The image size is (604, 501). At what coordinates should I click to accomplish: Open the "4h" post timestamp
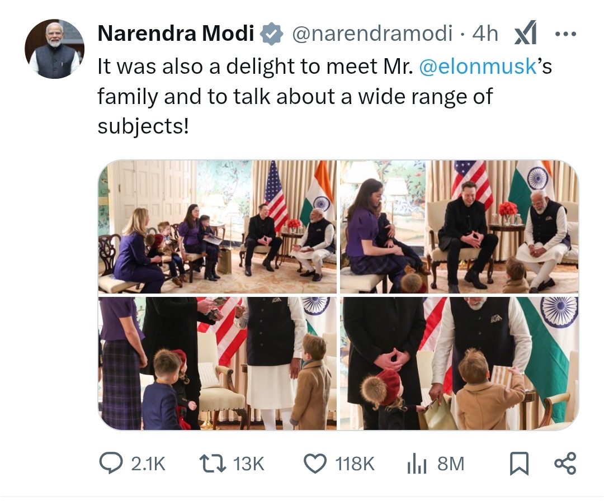485,34
